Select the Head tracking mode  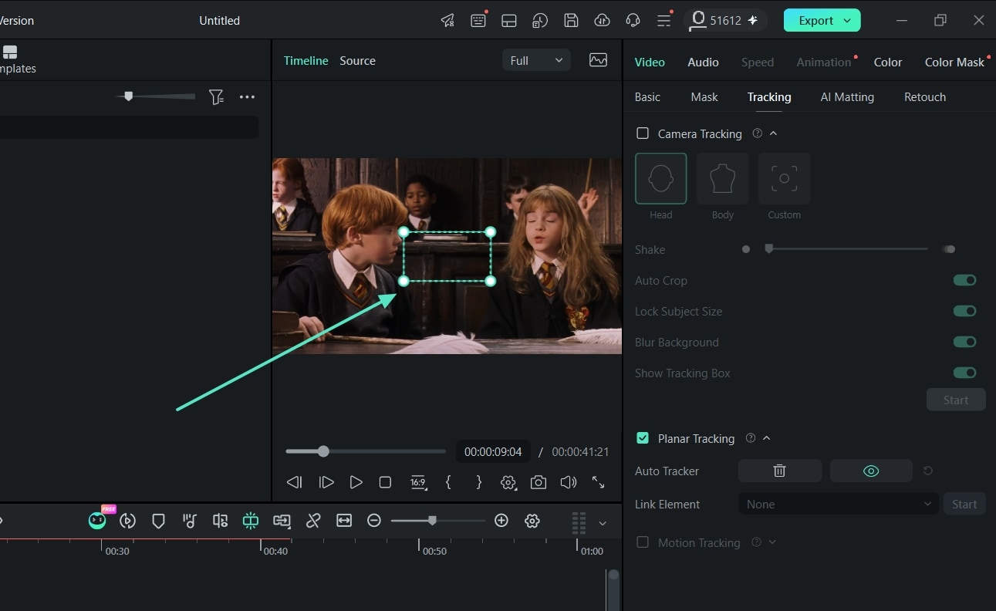pos(660,178)
